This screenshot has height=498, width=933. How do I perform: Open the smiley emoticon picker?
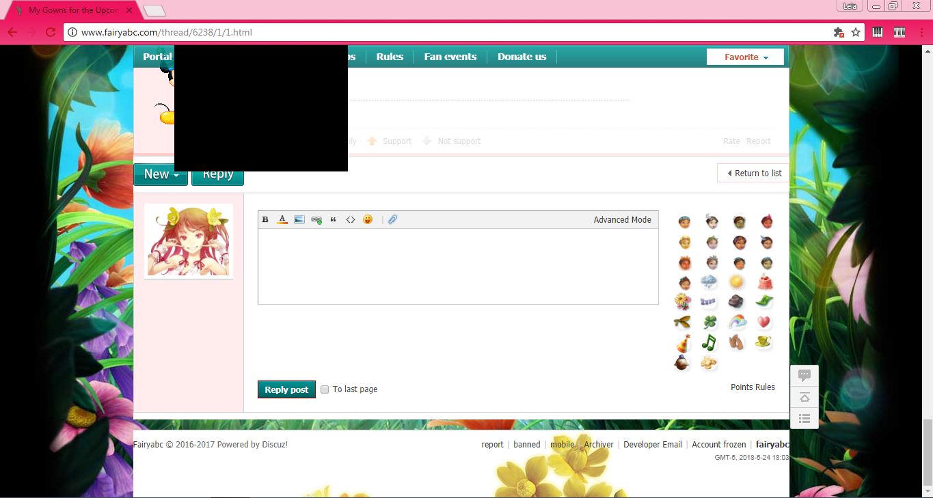368,220
